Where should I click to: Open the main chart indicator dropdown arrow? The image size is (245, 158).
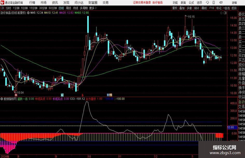tap(28, 13)
